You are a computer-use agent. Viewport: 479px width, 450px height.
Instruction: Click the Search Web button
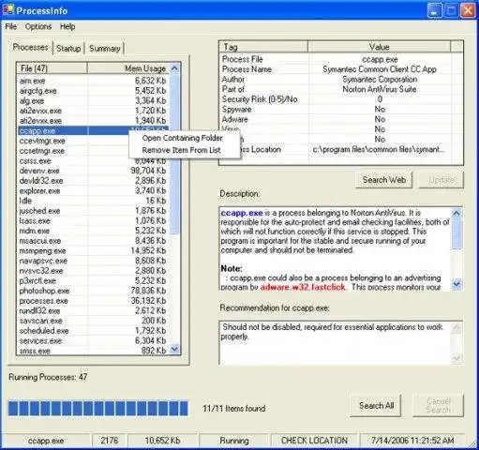(x=384, y=180)
